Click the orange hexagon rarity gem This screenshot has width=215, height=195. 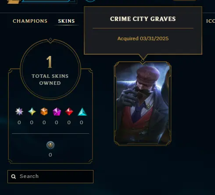click(x=44, y=111)
